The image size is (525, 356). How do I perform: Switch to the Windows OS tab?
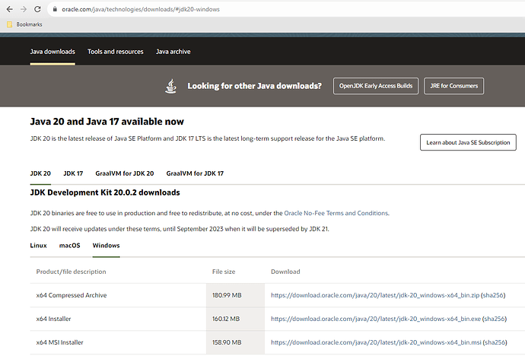coord(106,245)
